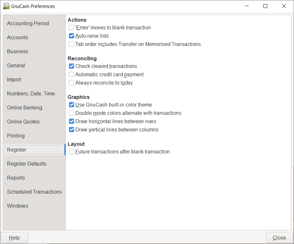Uncheck Auto-raise lists option

tap(72, 36)
